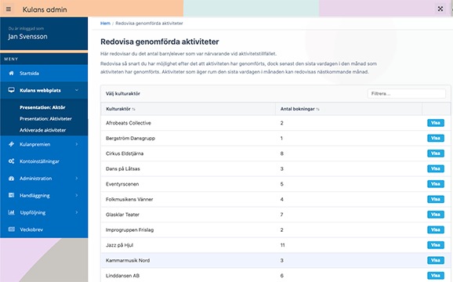Click booking count 11 for Jazz på Hjul
Screen dimensions: 453x282
pyautogui.click(x=283, y=245)
